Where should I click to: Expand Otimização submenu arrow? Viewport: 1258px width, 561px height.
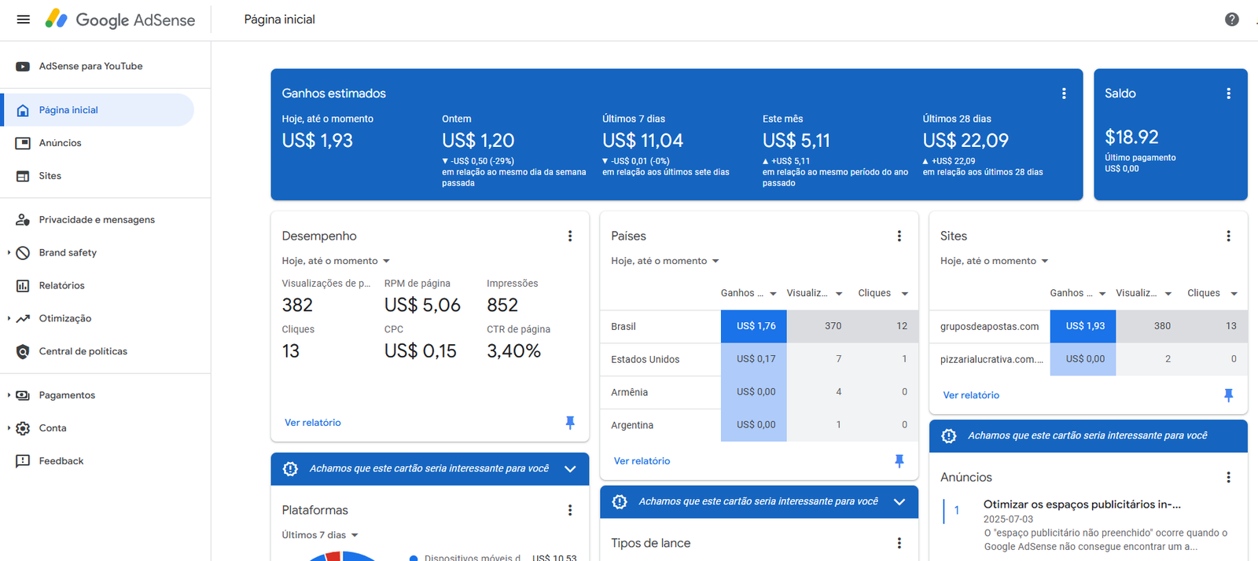click(x=9, y=319)
